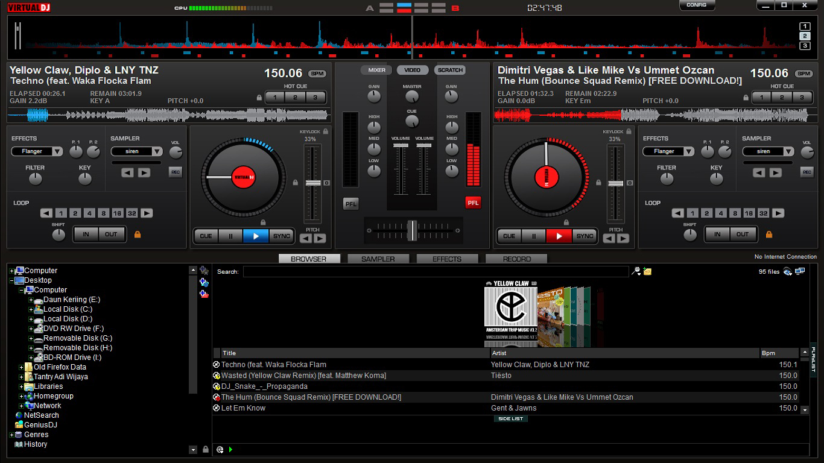
Task: Toggle keylock on the left deck
Action: (x=325, y=131)
